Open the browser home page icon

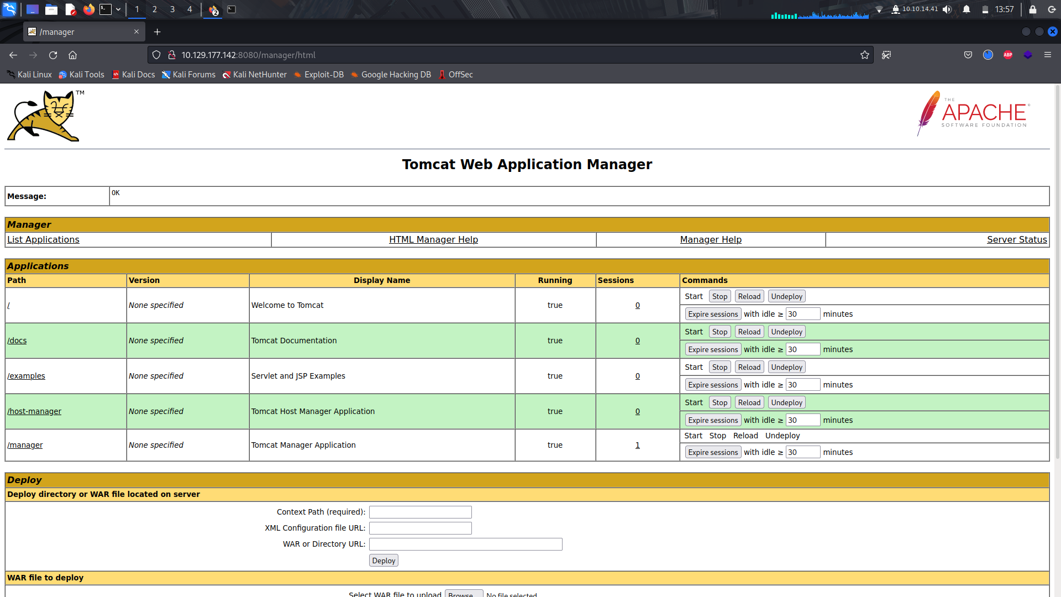[72, 55]
